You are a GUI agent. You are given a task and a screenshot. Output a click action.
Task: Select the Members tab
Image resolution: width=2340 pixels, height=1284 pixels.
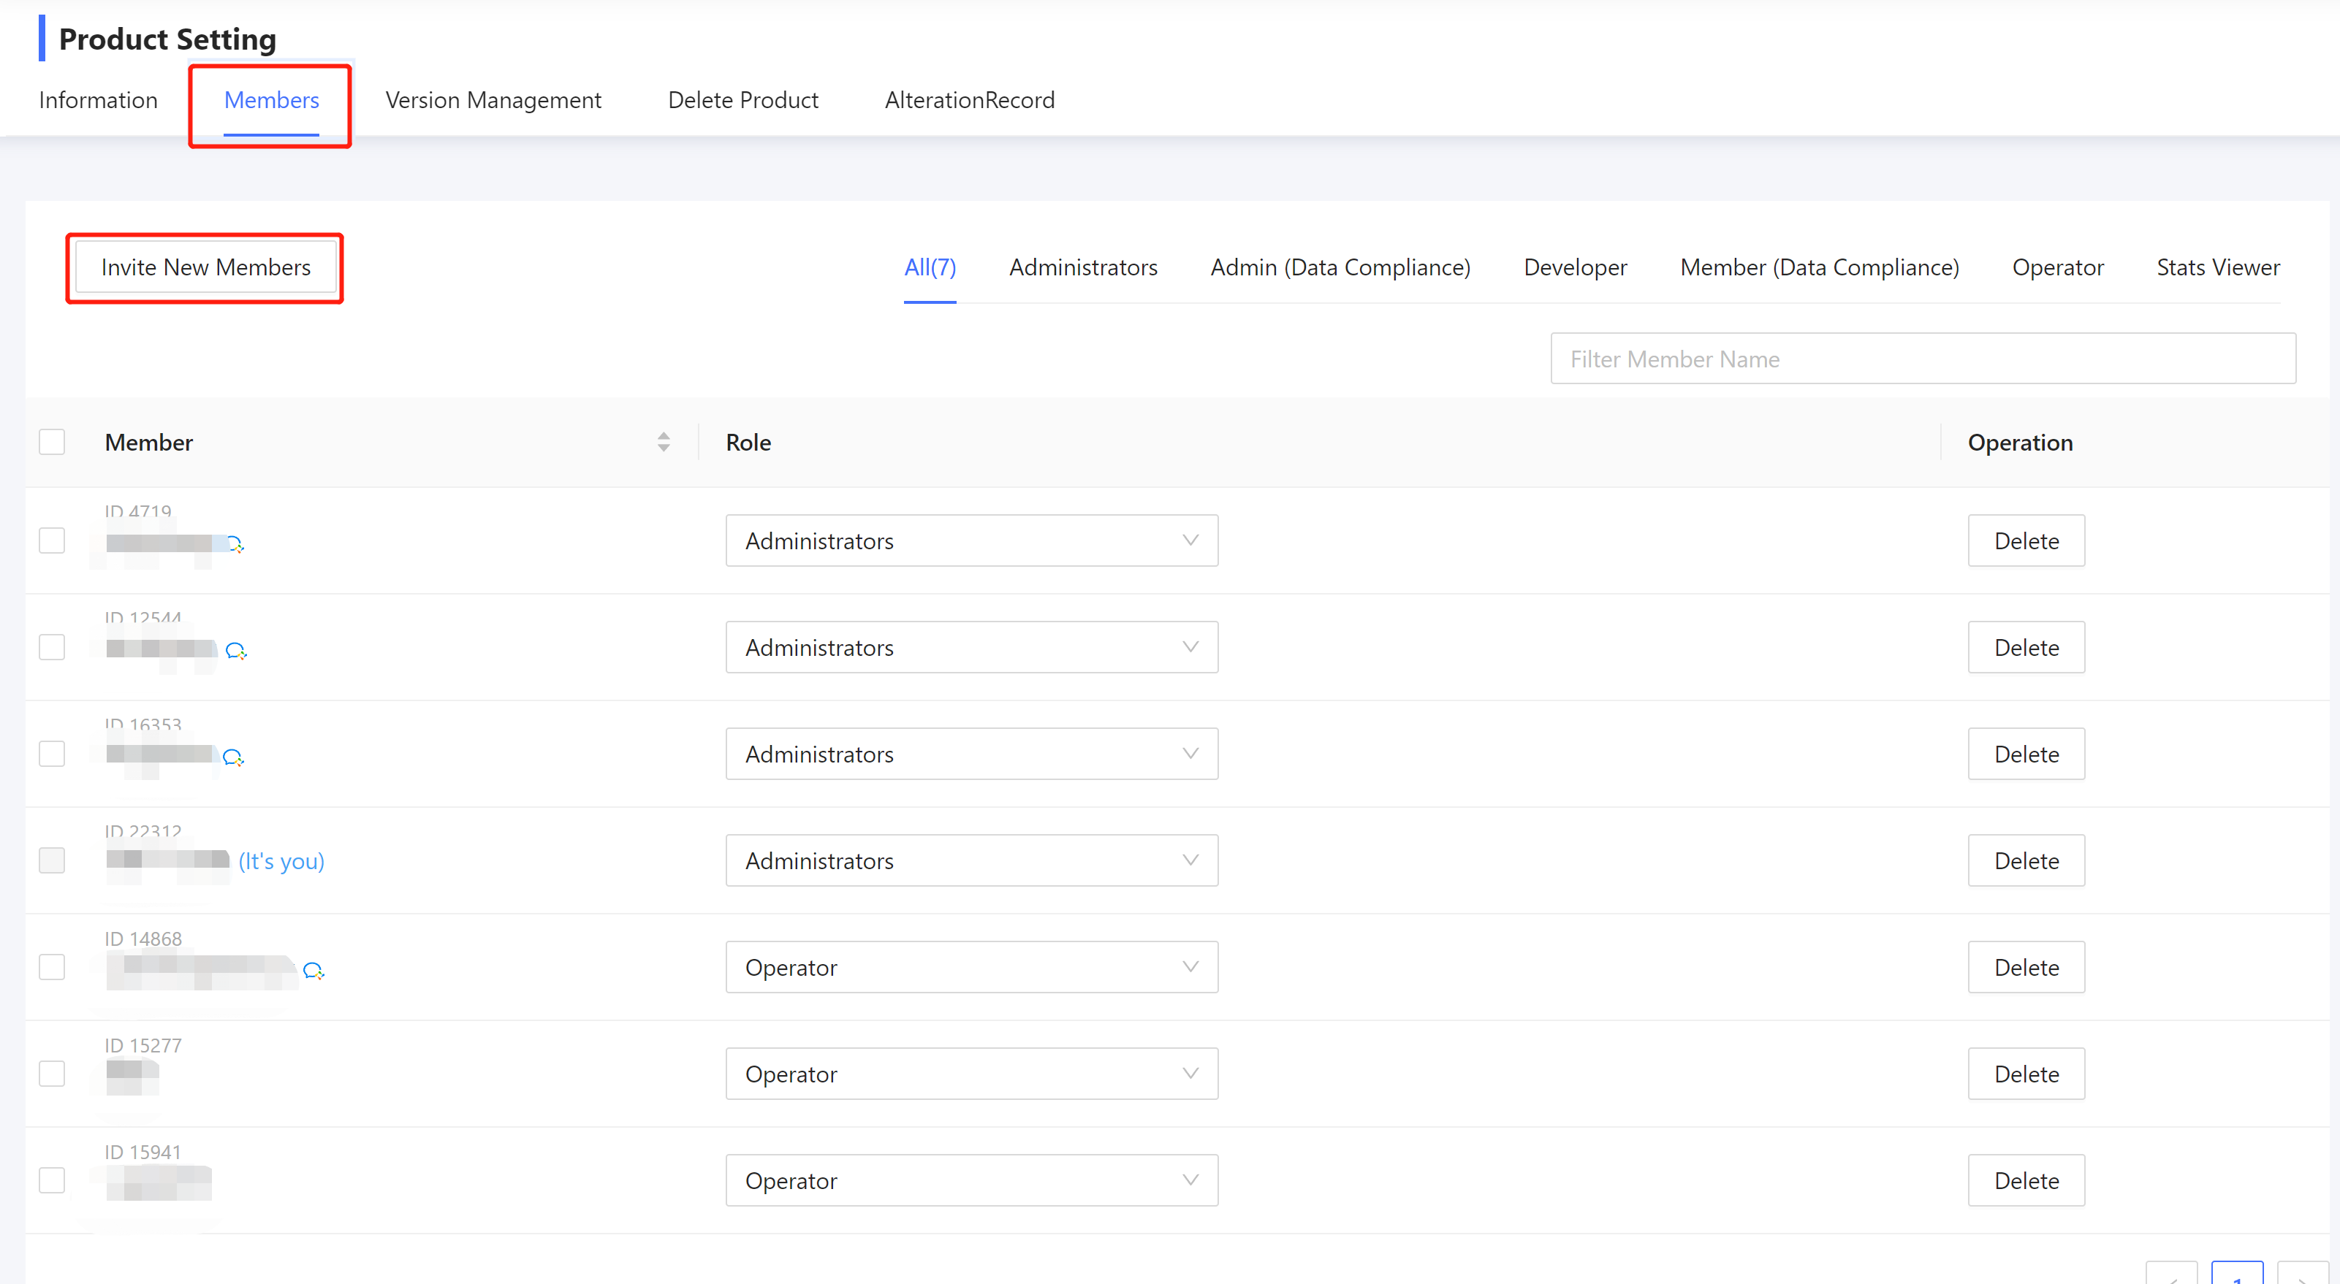[x=272, y=100]
